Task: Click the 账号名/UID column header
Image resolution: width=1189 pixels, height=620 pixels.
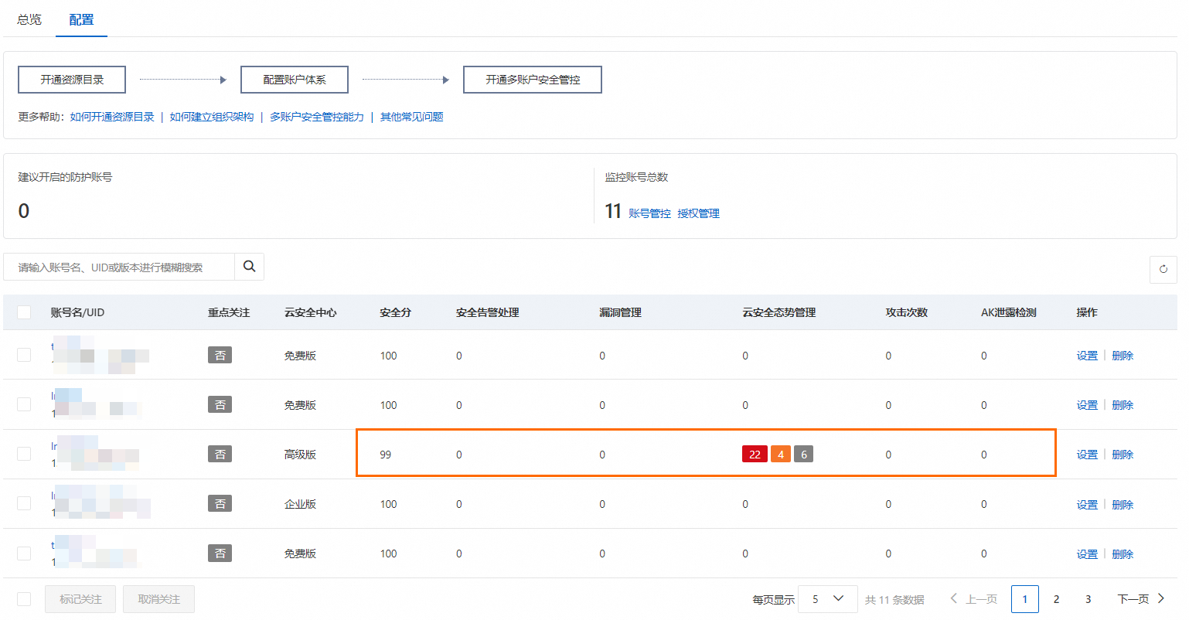Action: tap(77, 312)
